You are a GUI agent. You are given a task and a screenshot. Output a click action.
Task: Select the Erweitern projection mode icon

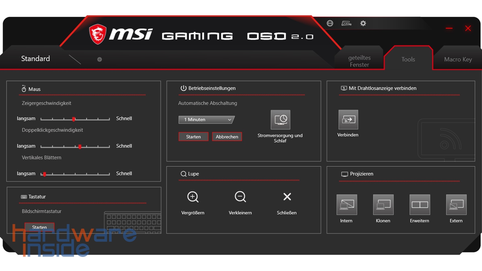tap(420, 205)
